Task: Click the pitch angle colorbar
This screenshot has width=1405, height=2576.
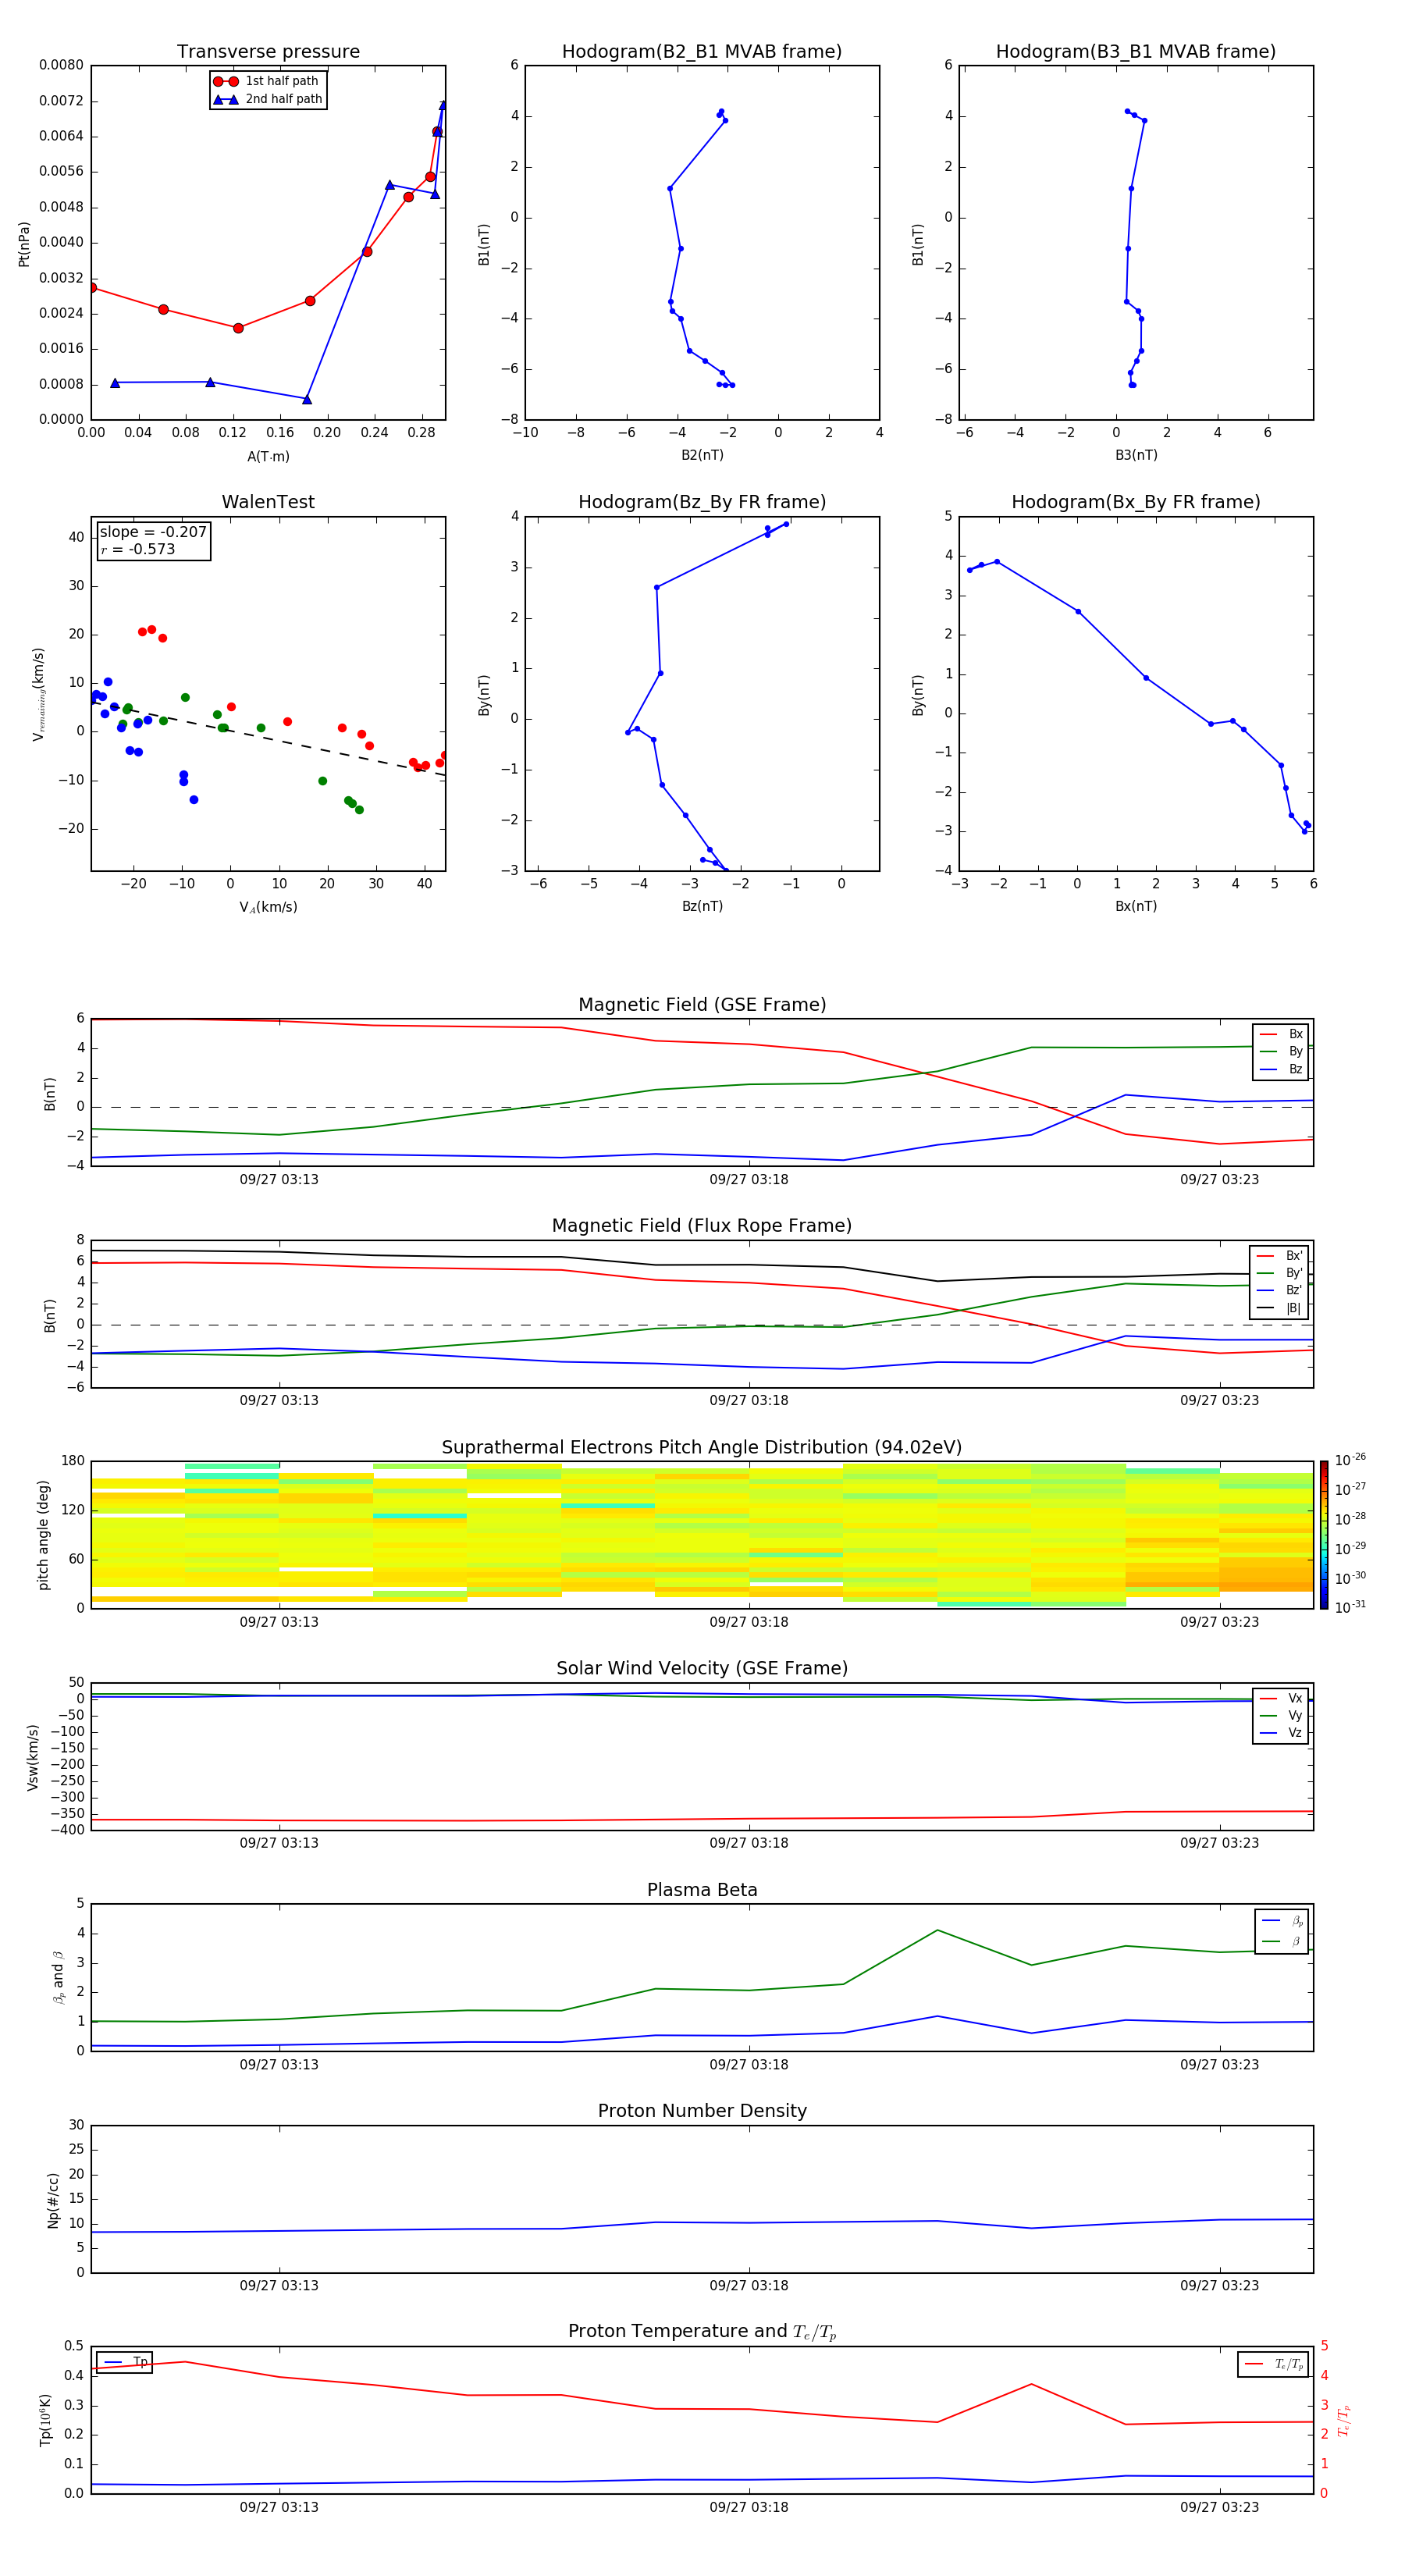Action: 1324,1535
